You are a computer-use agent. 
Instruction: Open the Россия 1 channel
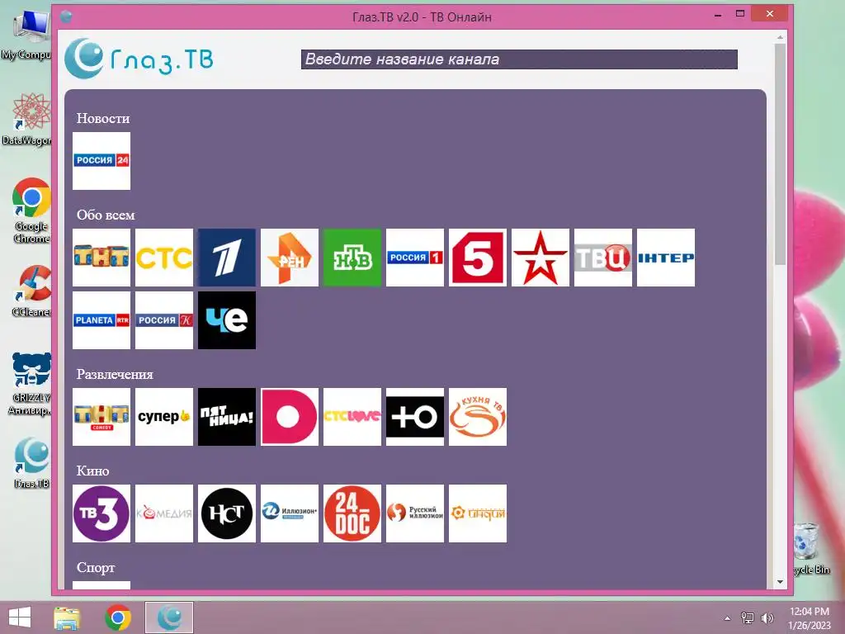pyautogui.click(x=415, y=258)
